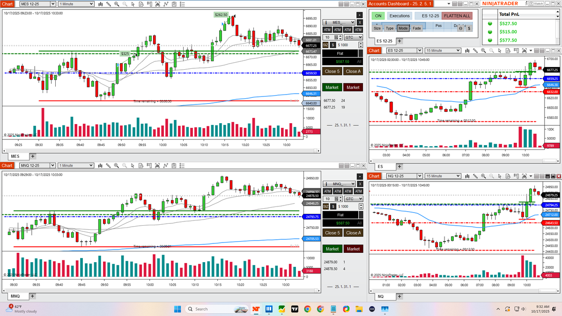Open ES 12-25 instrument dropdown in chart
The image size is (562, 316).
pos(419,51)
